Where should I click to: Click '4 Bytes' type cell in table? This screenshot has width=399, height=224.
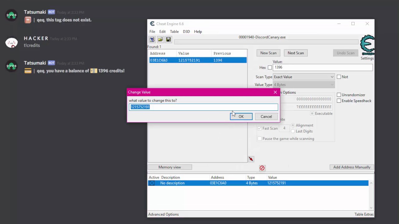252,183
